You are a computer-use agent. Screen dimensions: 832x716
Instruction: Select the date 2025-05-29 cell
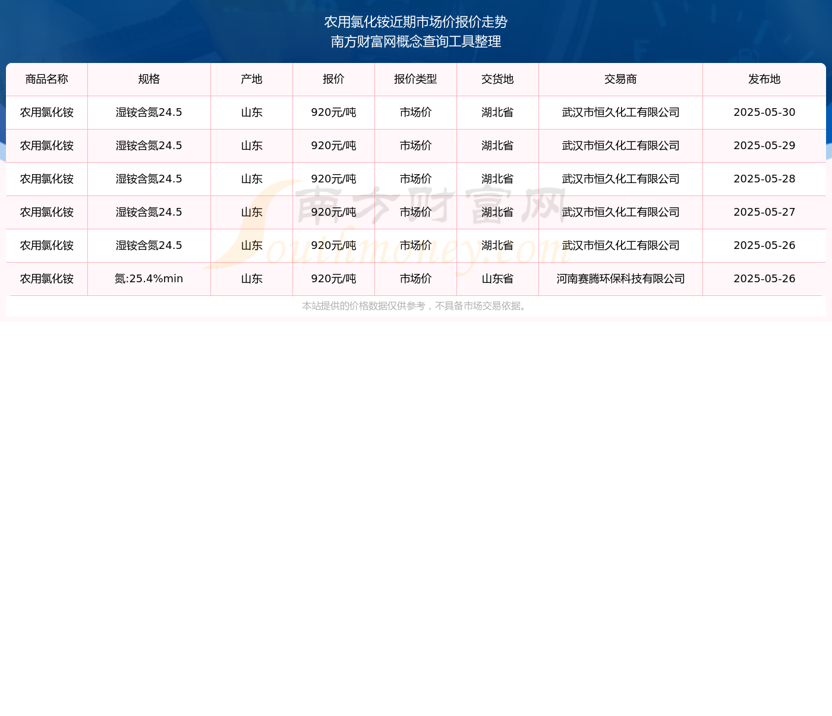(x=764, y=146)
